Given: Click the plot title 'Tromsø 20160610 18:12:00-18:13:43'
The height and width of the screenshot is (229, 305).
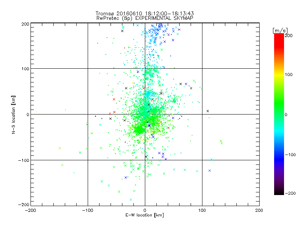Looking at the screenshot, I should (x=144, y=13).
